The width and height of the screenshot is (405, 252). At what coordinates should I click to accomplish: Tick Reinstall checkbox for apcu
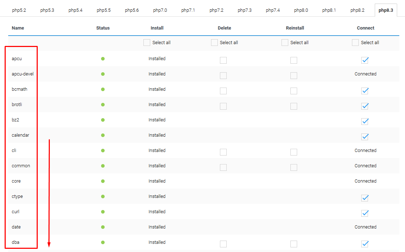click(x=294, y=60)
